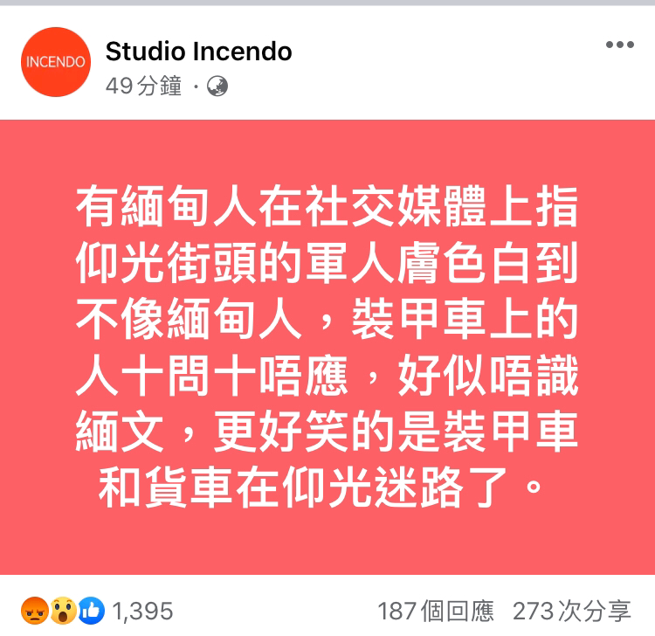Image resolution: width=655 pixels, height=636 pixels.
Task: Click the text line 仰光街頭的軍人膚色白到
Action: pos(327,262)
